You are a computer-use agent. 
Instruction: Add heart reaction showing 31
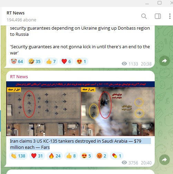point(37,156)
